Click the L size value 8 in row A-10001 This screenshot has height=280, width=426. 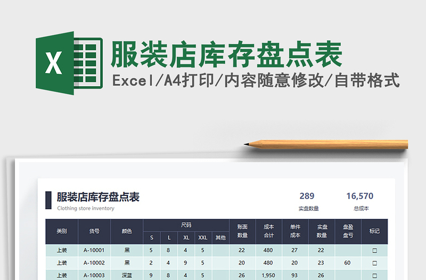point(168,250)
